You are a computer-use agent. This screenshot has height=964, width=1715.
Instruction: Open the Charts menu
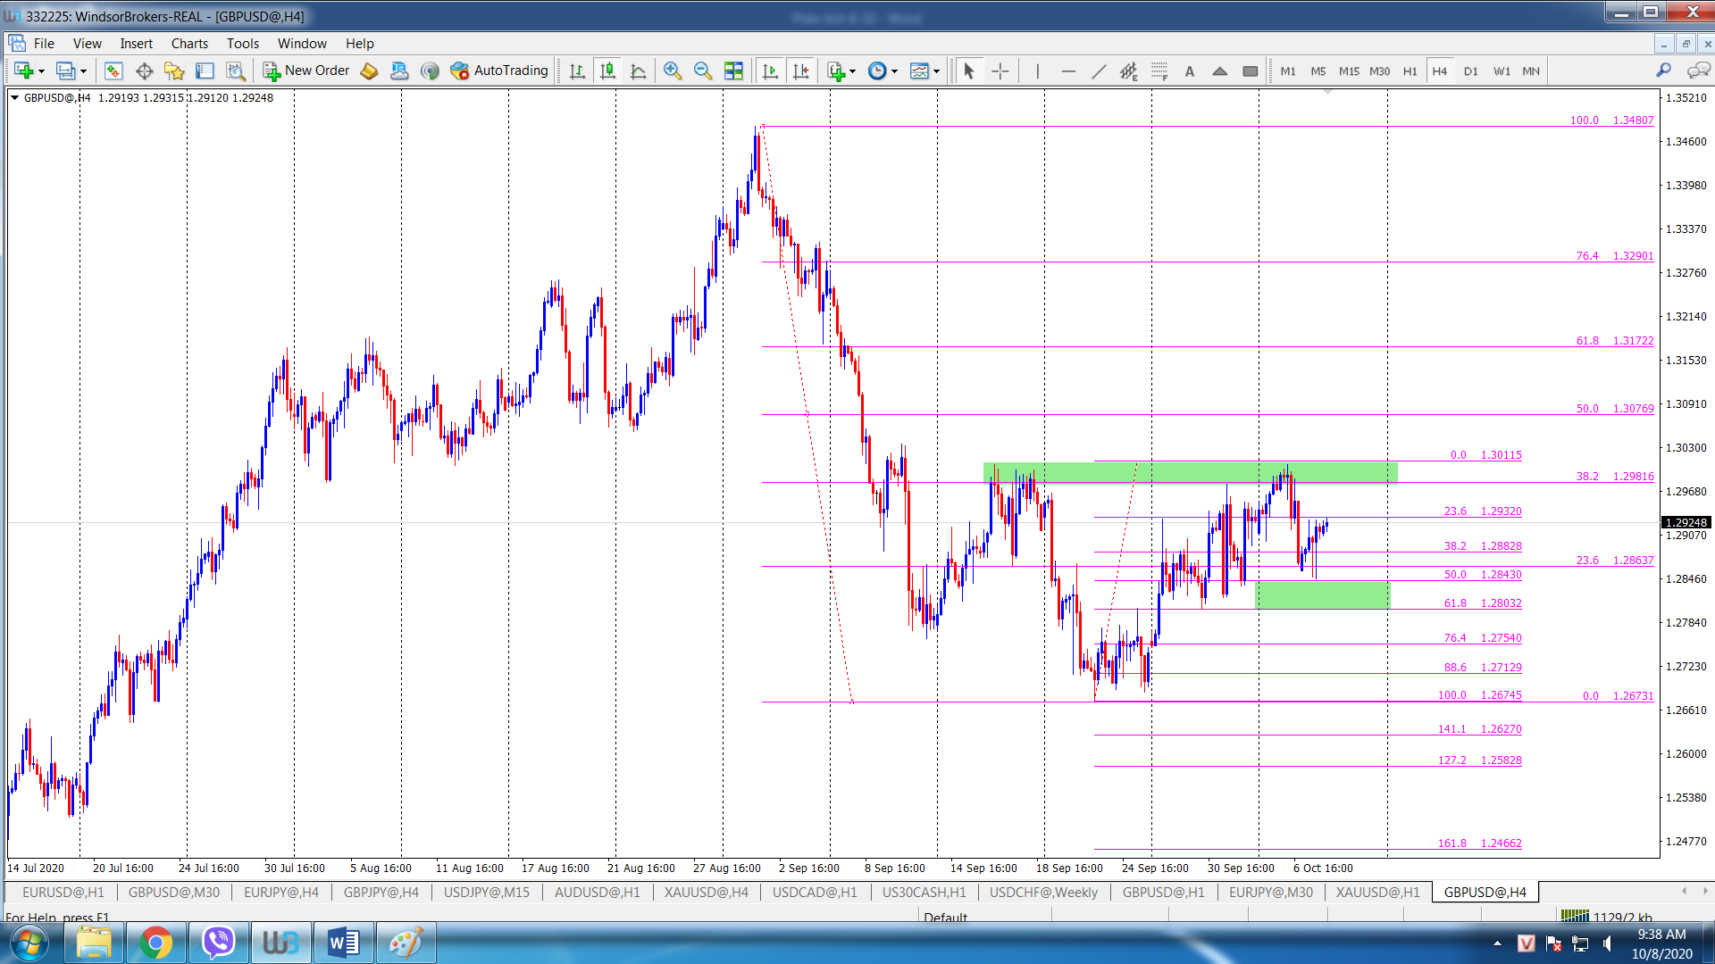189,43
